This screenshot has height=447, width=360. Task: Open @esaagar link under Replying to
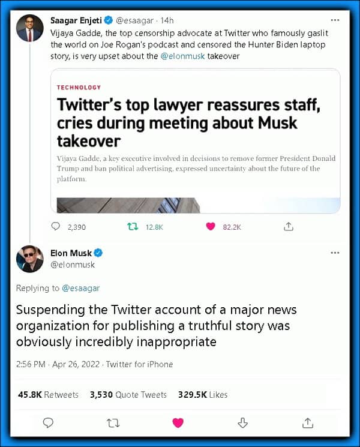pos(81,288)
